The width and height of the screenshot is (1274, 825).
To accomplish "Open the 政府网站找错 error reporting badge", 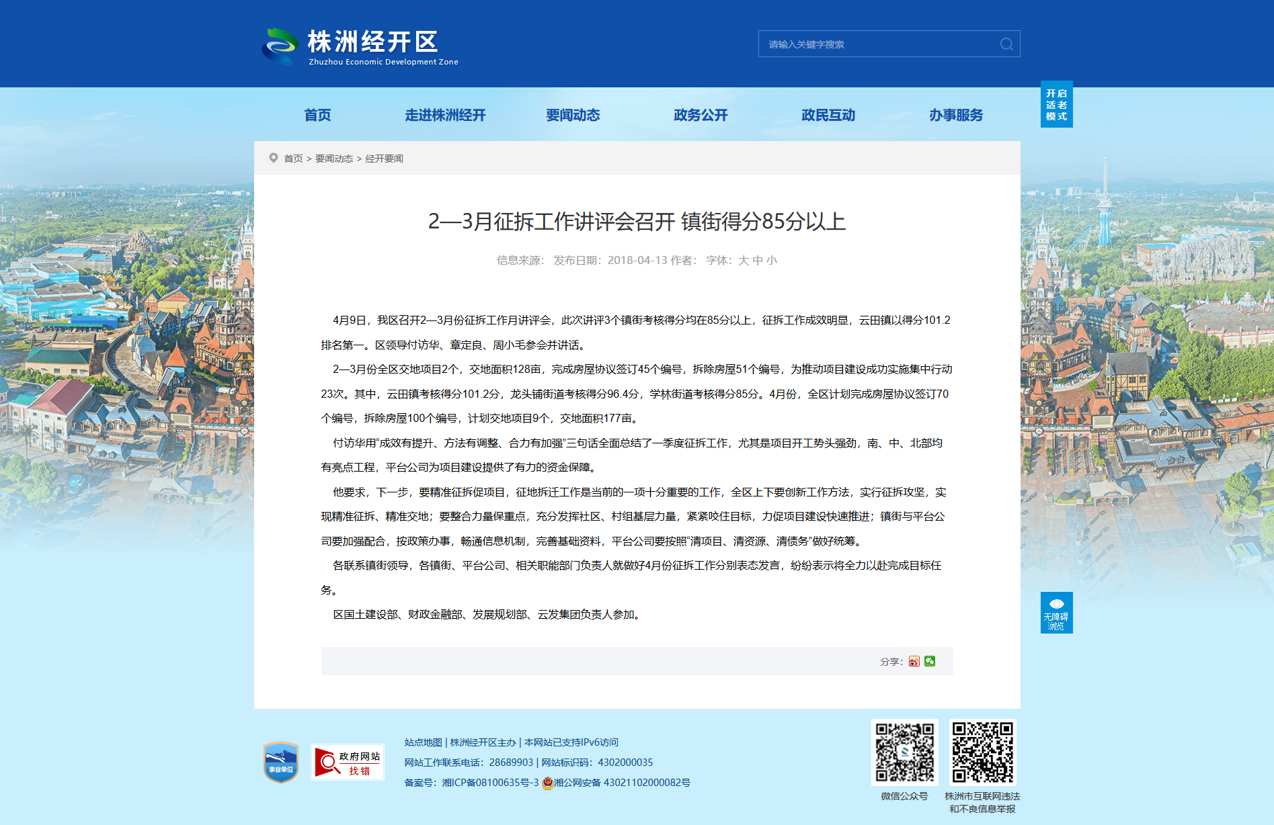I will click(348, 762).
